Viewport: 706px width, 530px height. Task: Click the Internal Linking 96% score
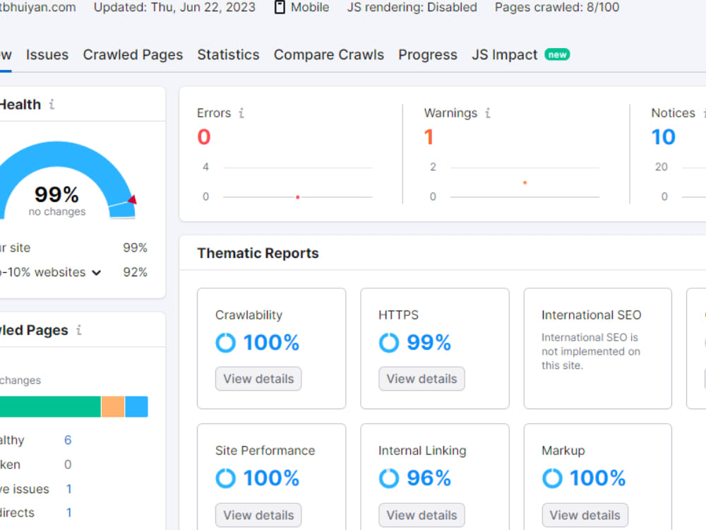tap(429, 478)
